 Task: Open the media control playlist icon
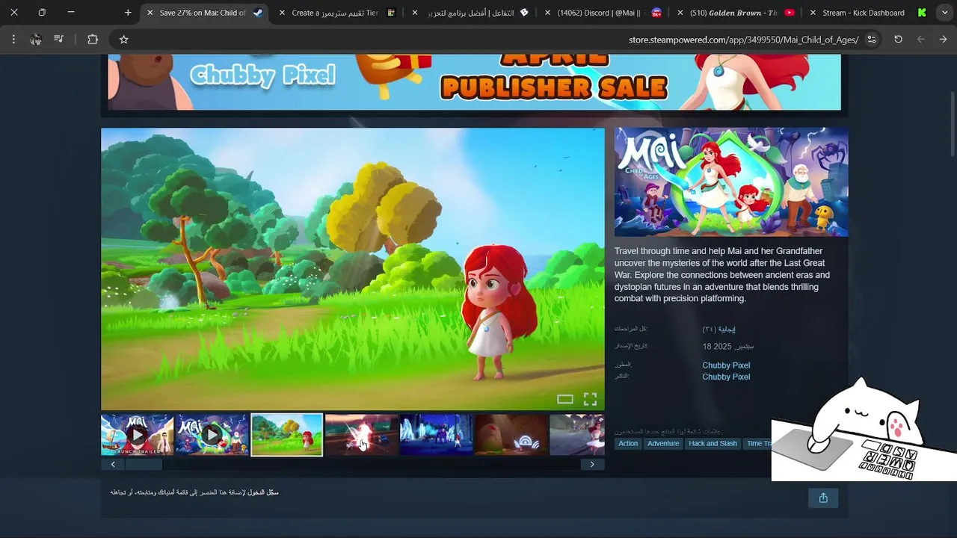click(59, 40)
